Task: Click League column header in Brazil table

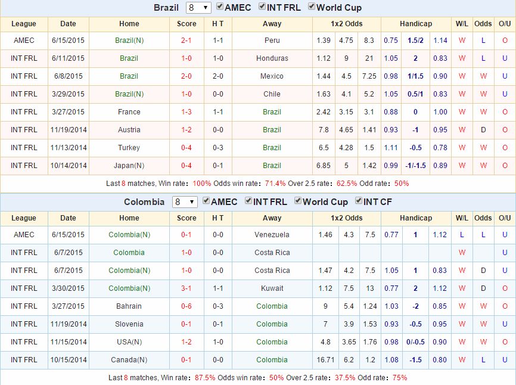Action: tap(24, 24)
